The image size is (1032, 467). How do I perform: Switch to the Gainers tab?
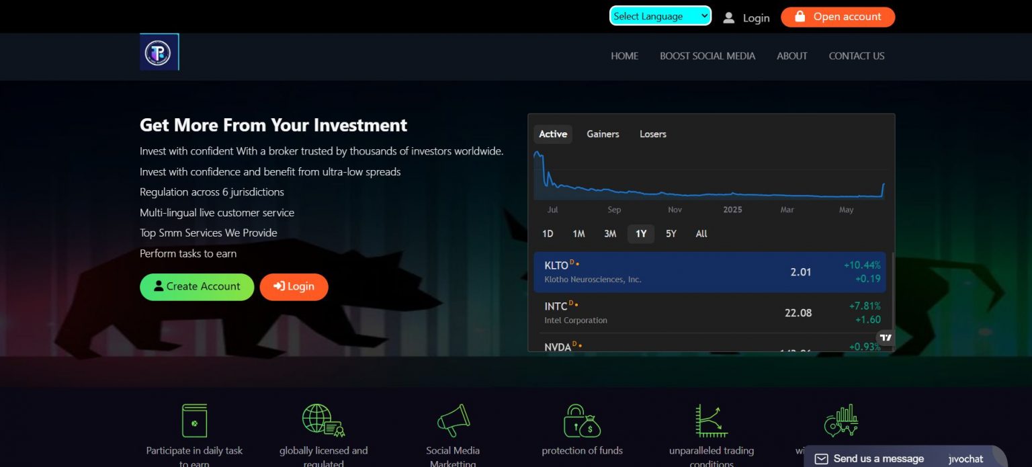[603, 134]
